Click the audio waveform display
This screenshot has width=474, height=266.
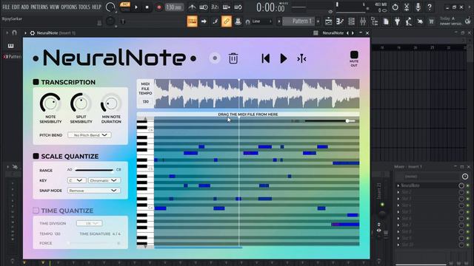point(257,94)
